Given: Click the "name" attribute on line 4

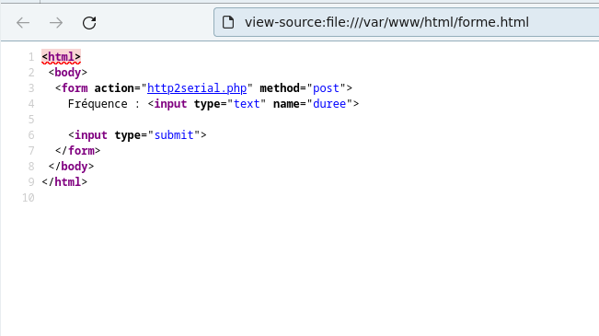Looking at the screenshot, I should [x=286, y=104].
